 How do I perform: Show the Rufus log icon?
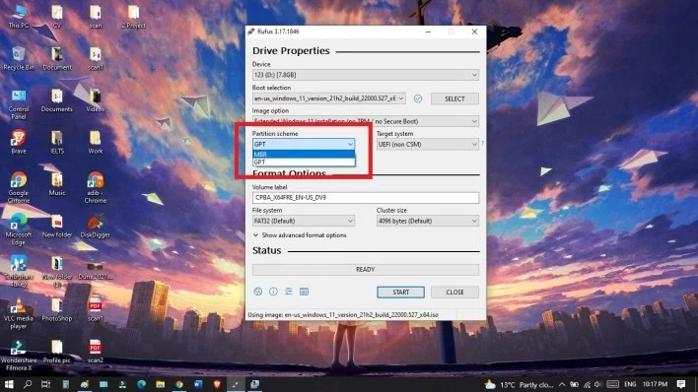[x=304, y=292]
